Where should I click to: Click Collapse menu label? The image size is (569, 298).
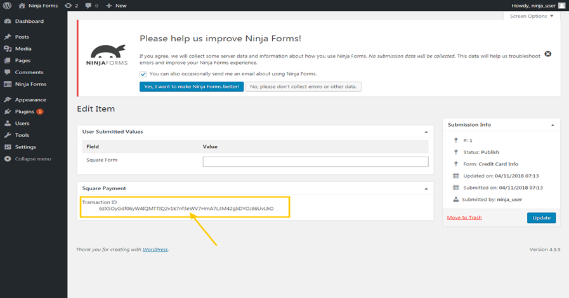click(33, 159)
